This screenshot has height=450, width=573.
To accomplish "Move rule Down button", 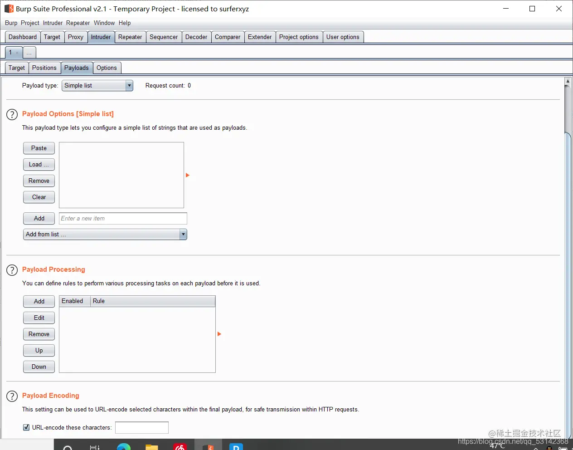I will click(x=39, y=367).
